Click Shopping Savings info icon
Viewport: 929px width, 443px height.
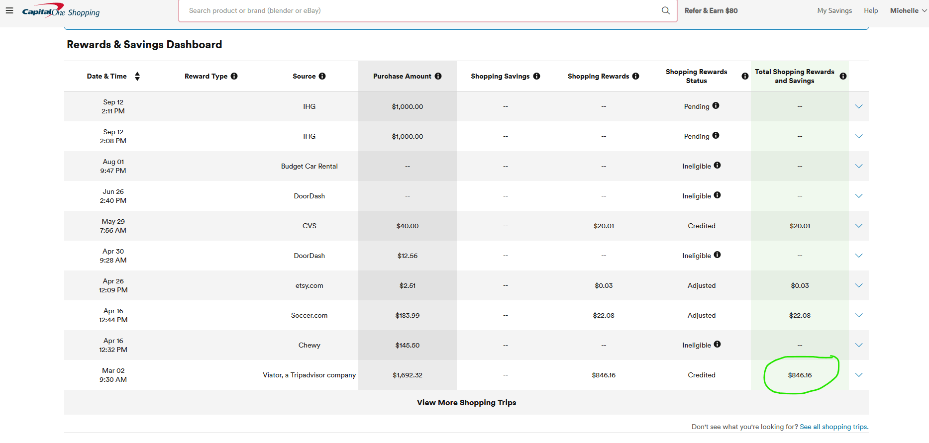coord(536,76)
